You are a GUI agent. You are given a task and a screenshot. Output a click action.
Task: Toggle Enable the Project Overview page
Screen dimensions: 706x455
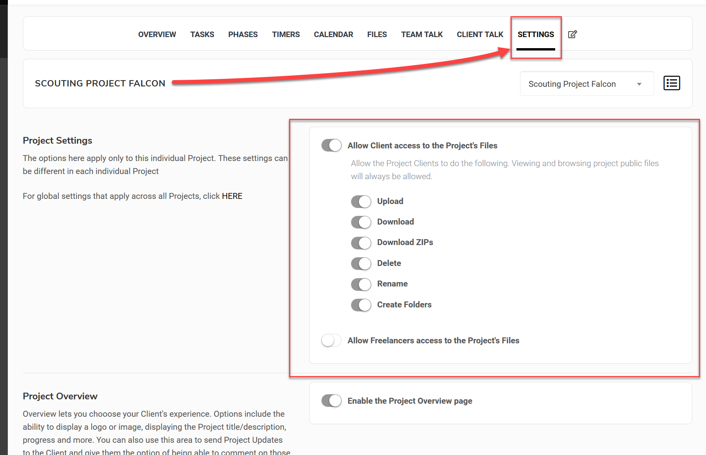coord(331,401)
